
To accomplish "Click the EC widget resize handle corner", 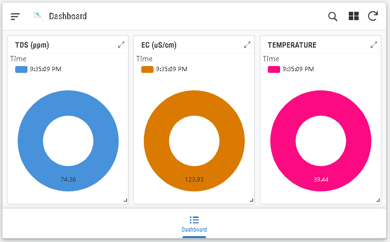I will [252, 200].
